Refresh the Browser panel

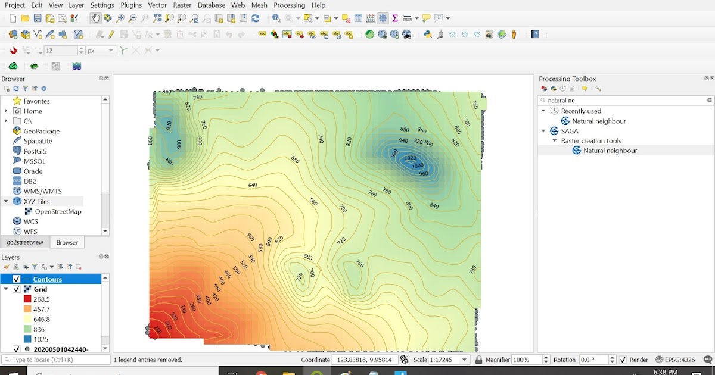tap(16, 88)
